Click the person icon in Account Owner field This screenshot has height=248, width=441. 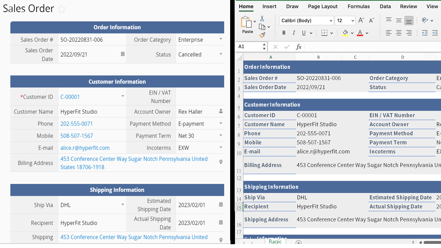click(x=220, y=111)
